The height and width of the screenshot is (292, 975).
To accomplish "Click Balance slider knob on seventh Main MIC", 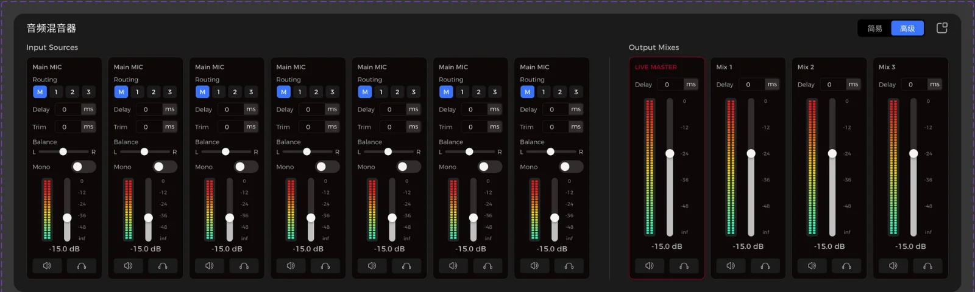I will [x=551, y=151].
